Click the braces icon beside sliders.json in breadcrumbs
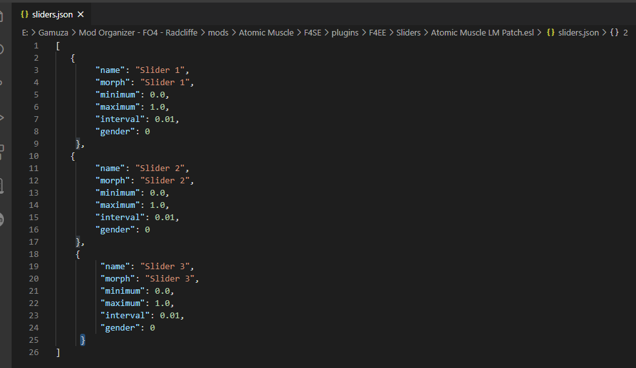Viewport: 636px width, 368px height. [550, 32]
